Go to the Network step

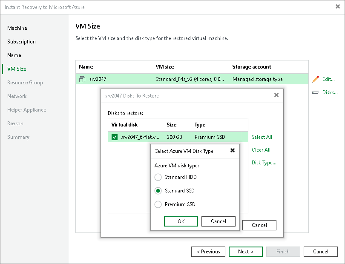point(17,96)
